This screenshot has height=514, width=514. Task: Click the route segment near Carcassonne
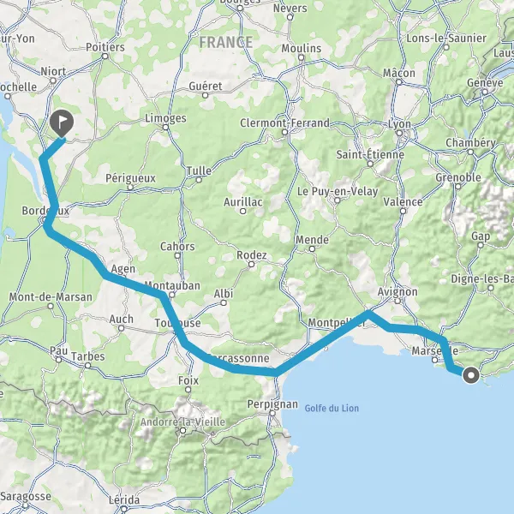pos(236,368)
